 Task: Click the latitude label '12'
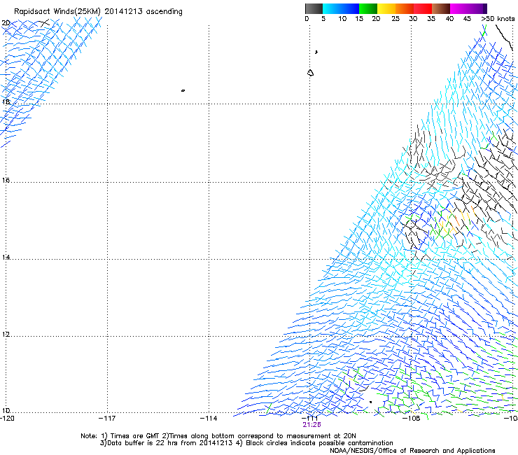pyautogui.click(x=6, y=335)
